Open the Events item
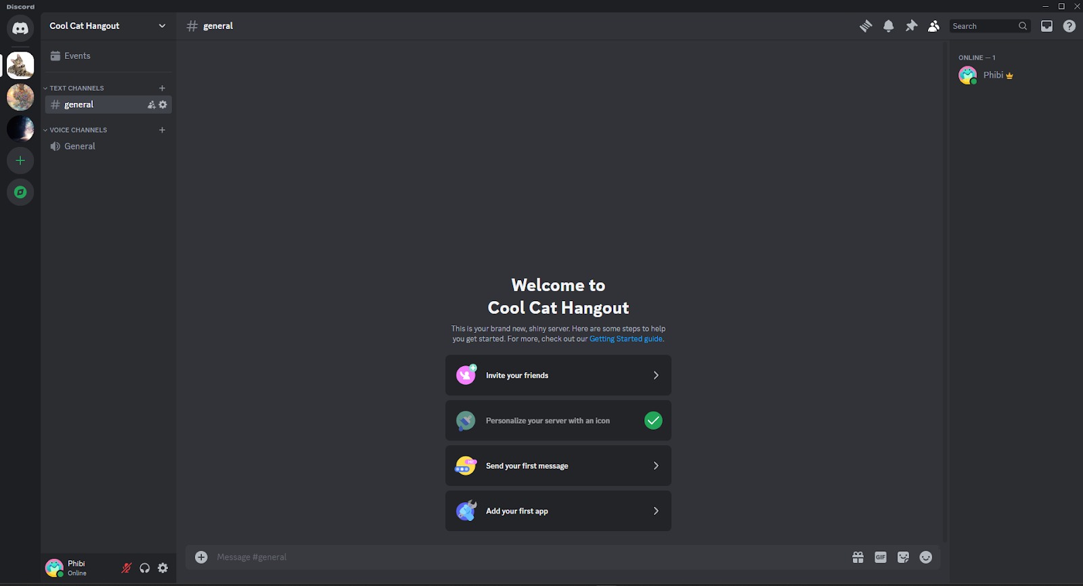The height and width of the screenshot is (586, 1083). click(x=77, y=56)
